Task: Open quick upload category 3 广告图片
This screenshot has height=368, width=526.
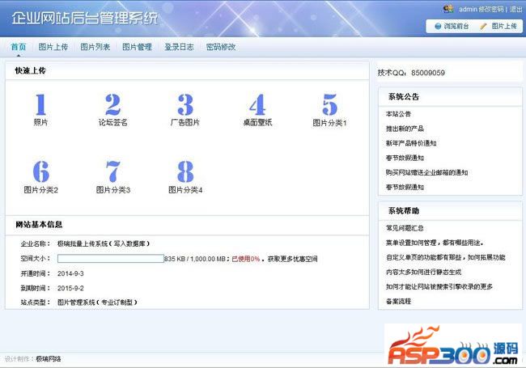Action: (185, 110)
